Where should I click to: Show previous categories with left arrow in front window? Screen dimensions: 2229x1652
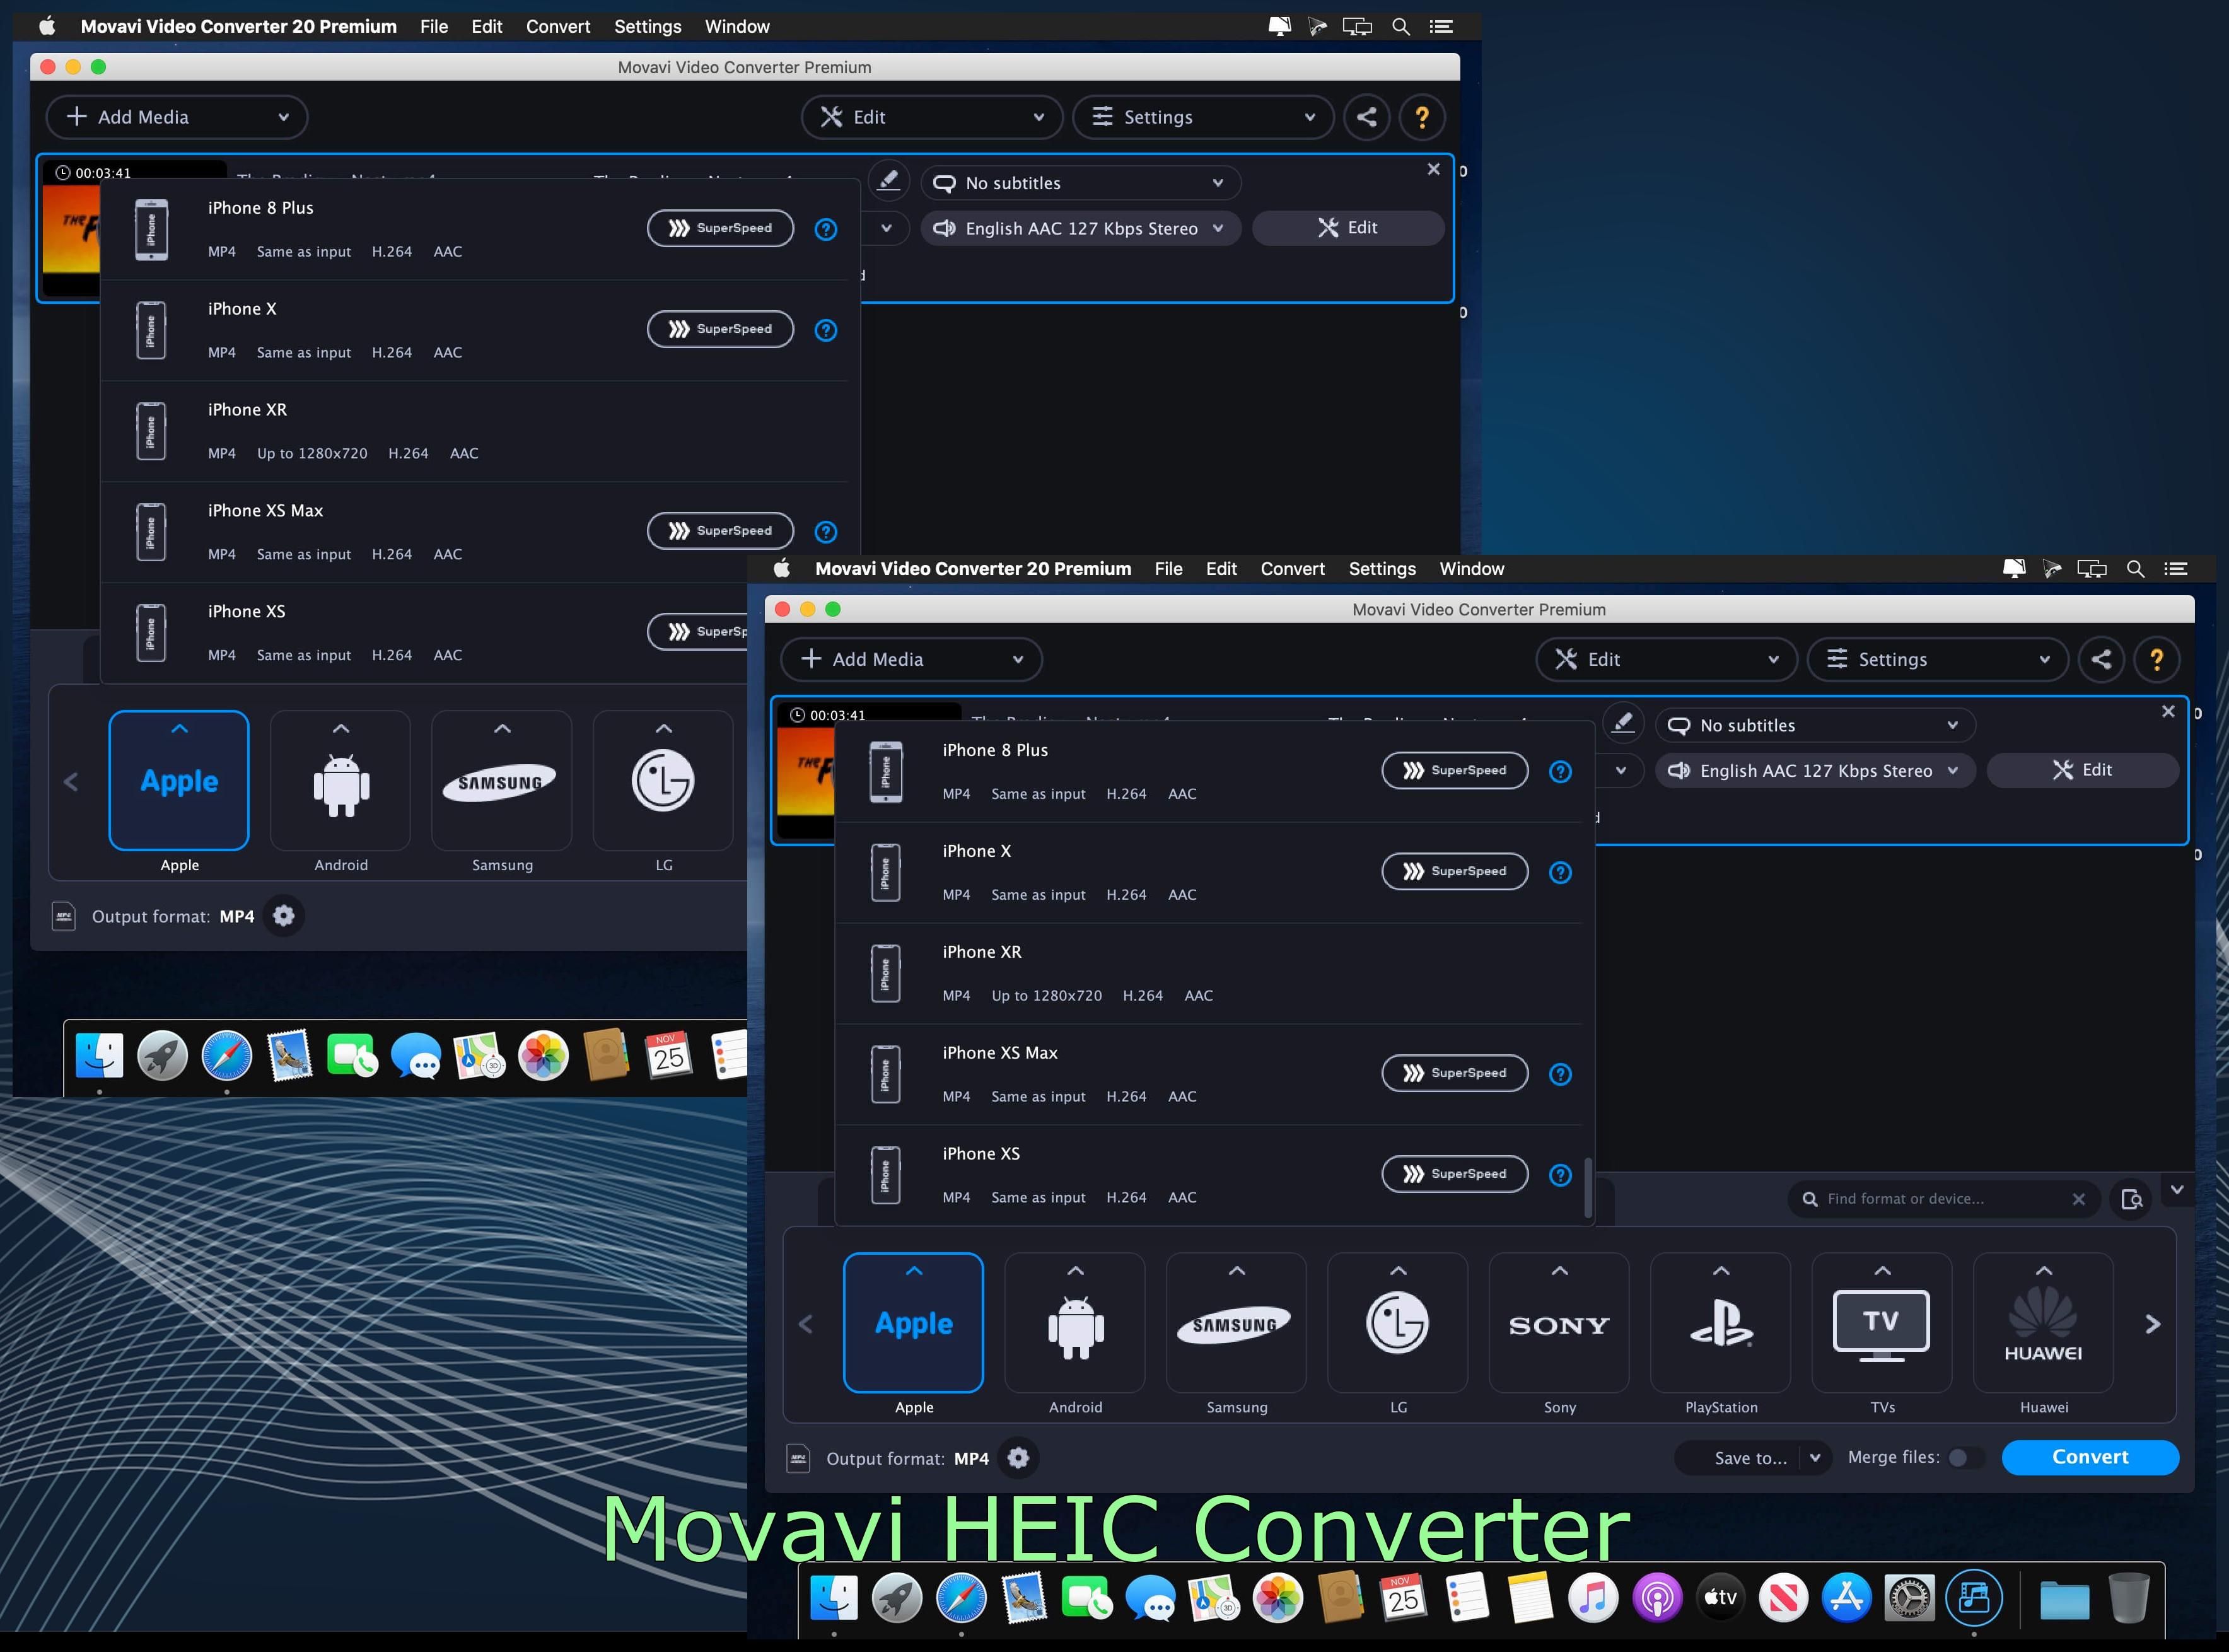[x=806, y=1324]
